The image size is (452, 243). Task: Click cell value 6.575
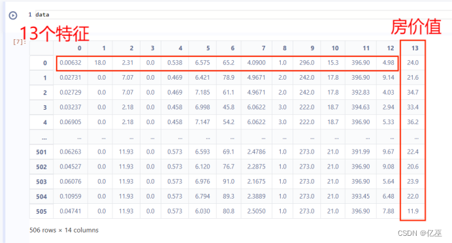(202, 63)
